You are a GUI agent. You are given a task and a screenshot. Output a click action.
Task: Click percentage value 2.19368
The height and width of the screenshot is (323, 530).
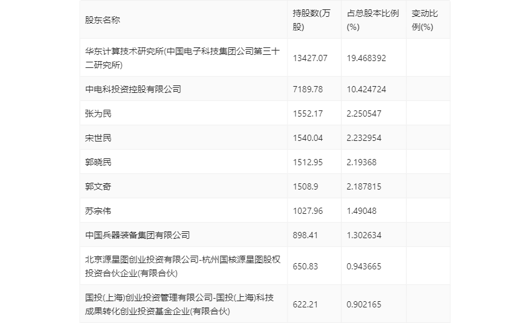(x=362, y=162)
